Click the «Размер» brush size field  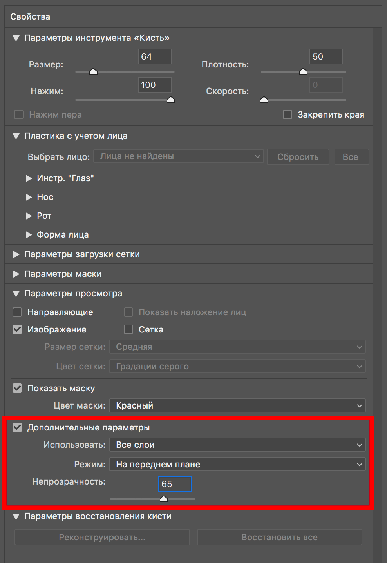tap(154, 56)
